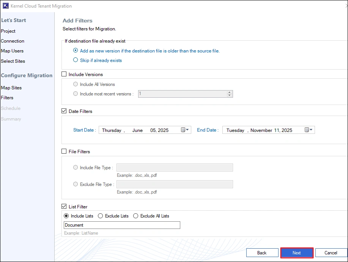
Task: Uncheck the List Filter checkbox
Action: pyautogui.click(x=64, y=206)
